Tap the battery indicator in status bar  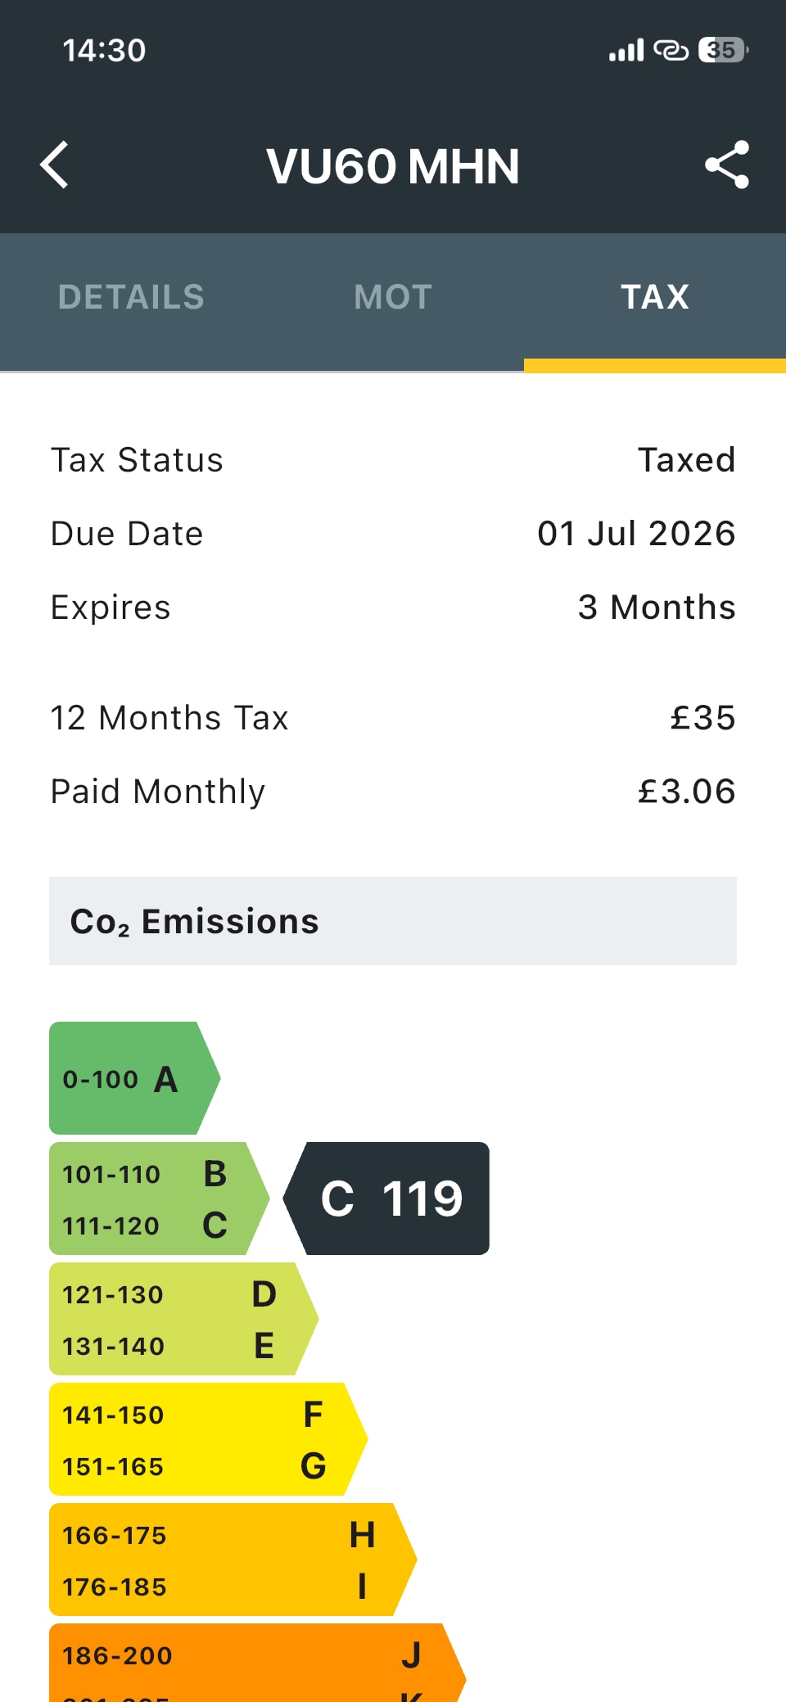click(x=722, y=51)
